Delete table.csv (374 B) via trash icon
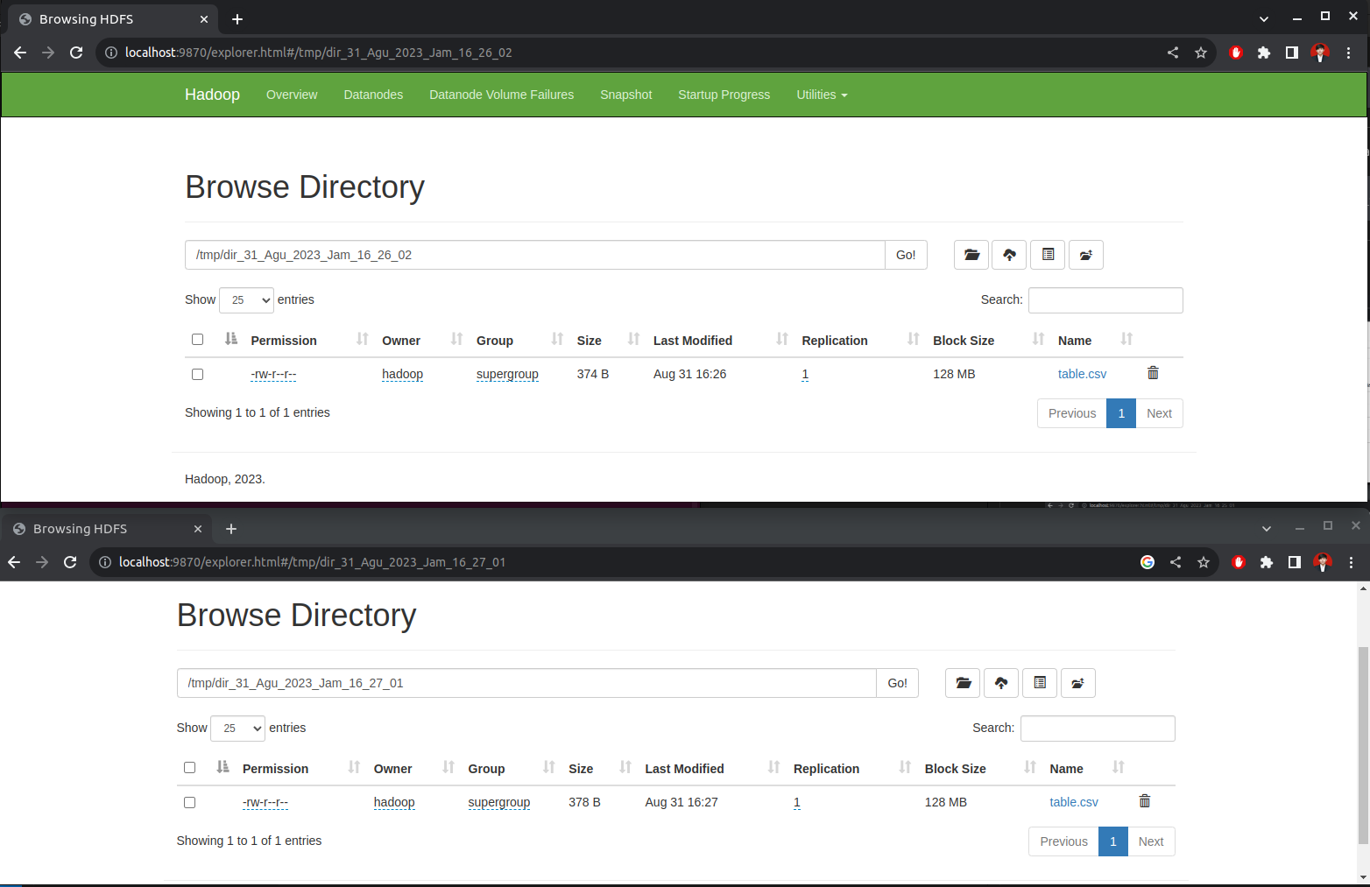The height and width of the screenshot is (887, 1370). [x=1153, y=373]
